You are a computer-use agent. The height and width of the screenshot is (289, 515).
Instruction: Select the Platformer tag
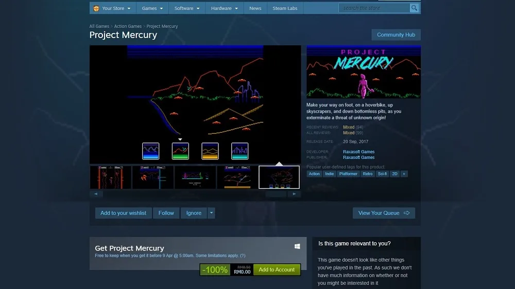click(348, 174)
